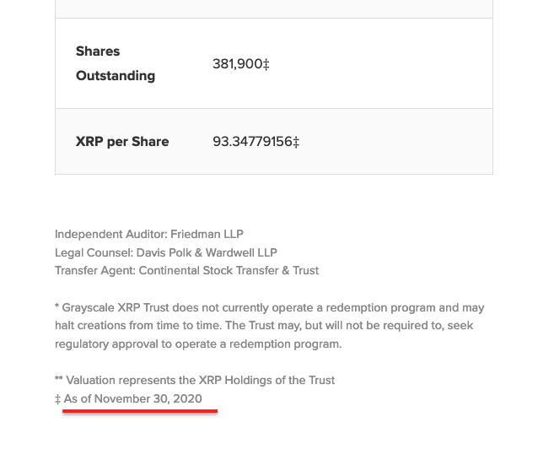The width and height of the screenshot is (538, 471).
Task: Click the Valuation represents XRP Holdings footnote
Action: (201, 381)
